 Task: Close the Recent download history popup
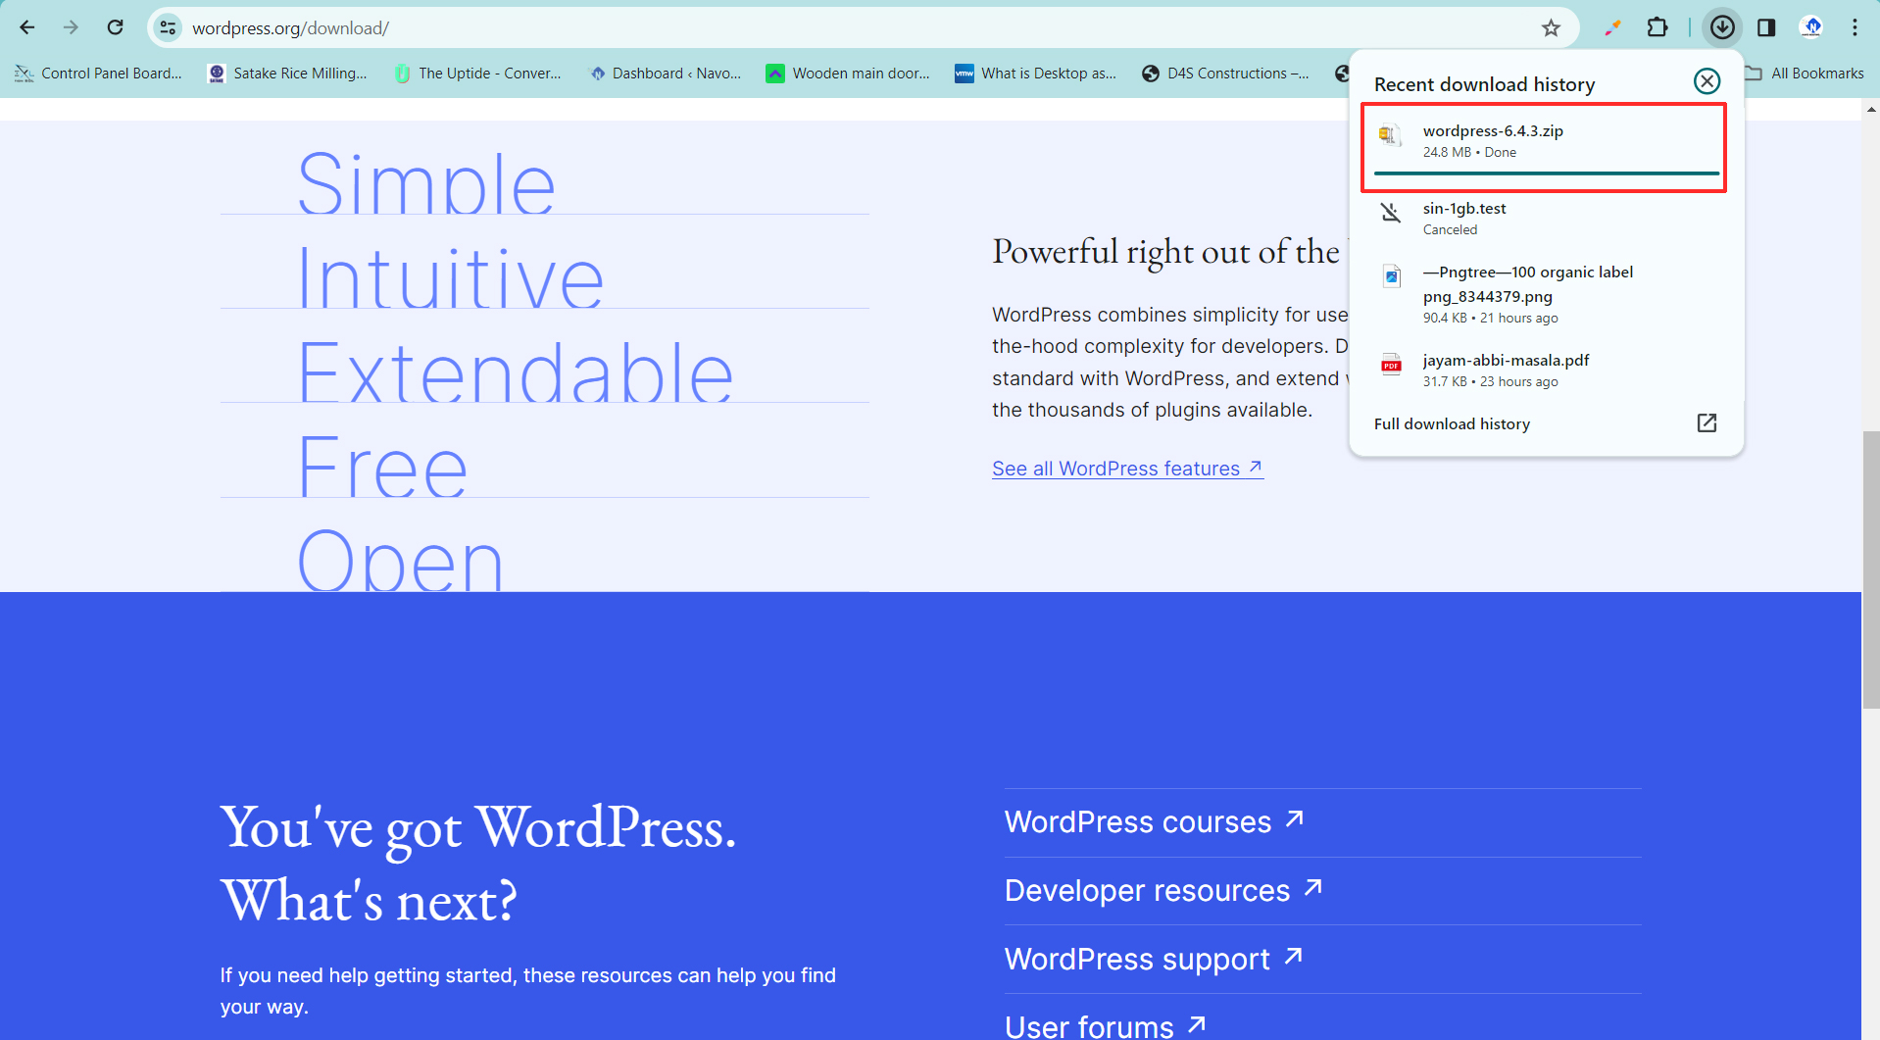[1707, 81]
